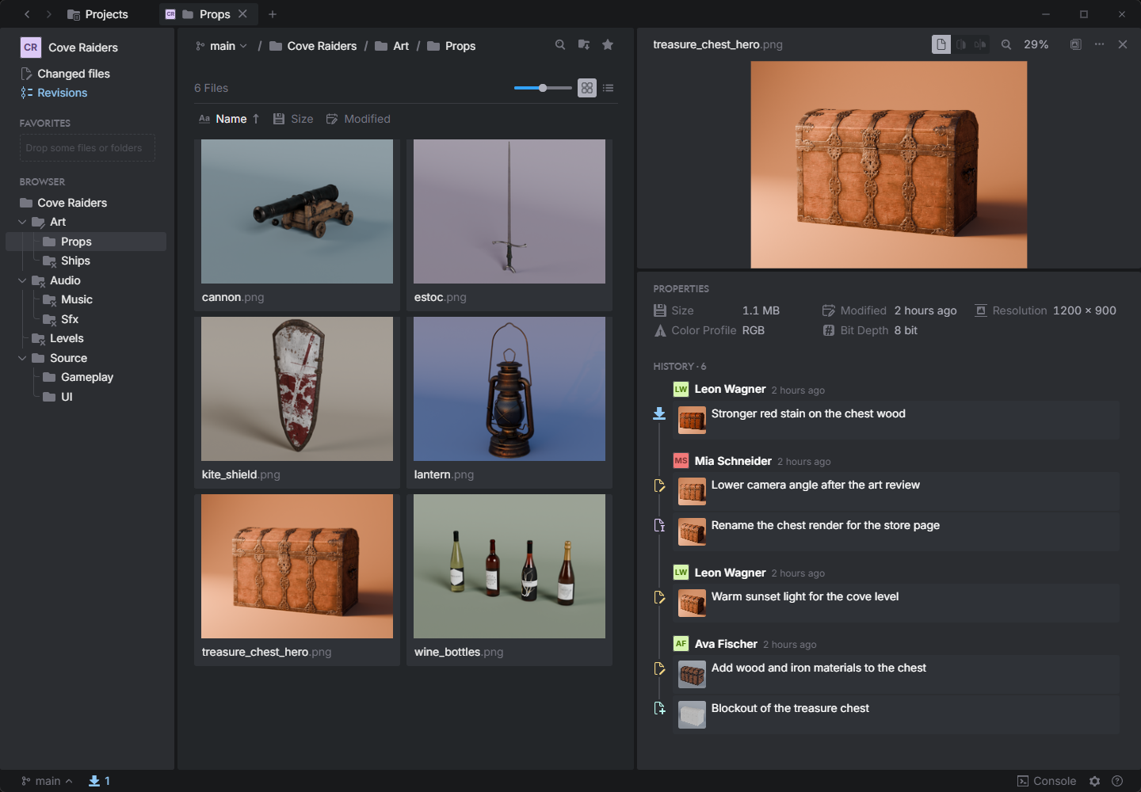Select the Ships folder in the tree

coord(75,261)
